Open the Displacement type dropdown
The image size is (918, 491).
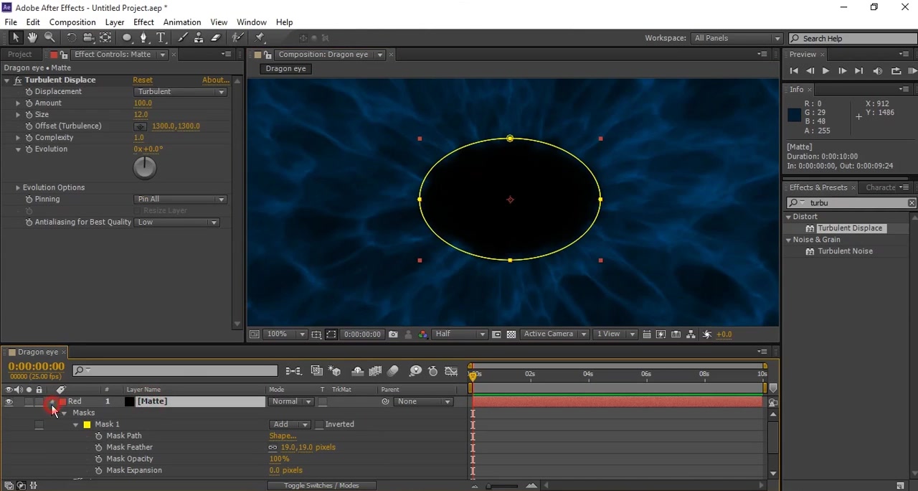click(x=180, y=92)
